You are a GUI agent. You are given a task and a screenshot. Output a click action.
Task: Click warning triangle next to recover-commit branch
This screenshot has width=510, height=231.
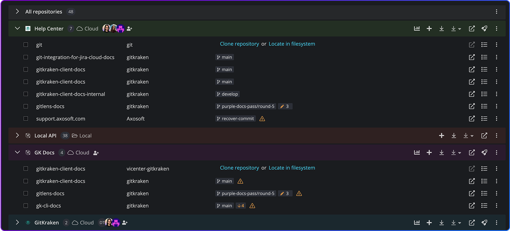click(x=262, y=119)
